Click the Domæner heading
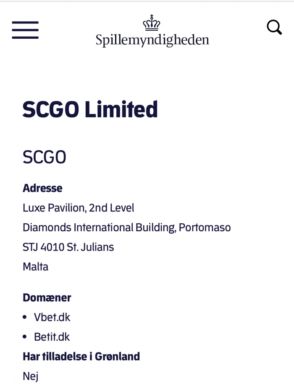This screenshot has width=294, height=389. (x=47, y=297)
